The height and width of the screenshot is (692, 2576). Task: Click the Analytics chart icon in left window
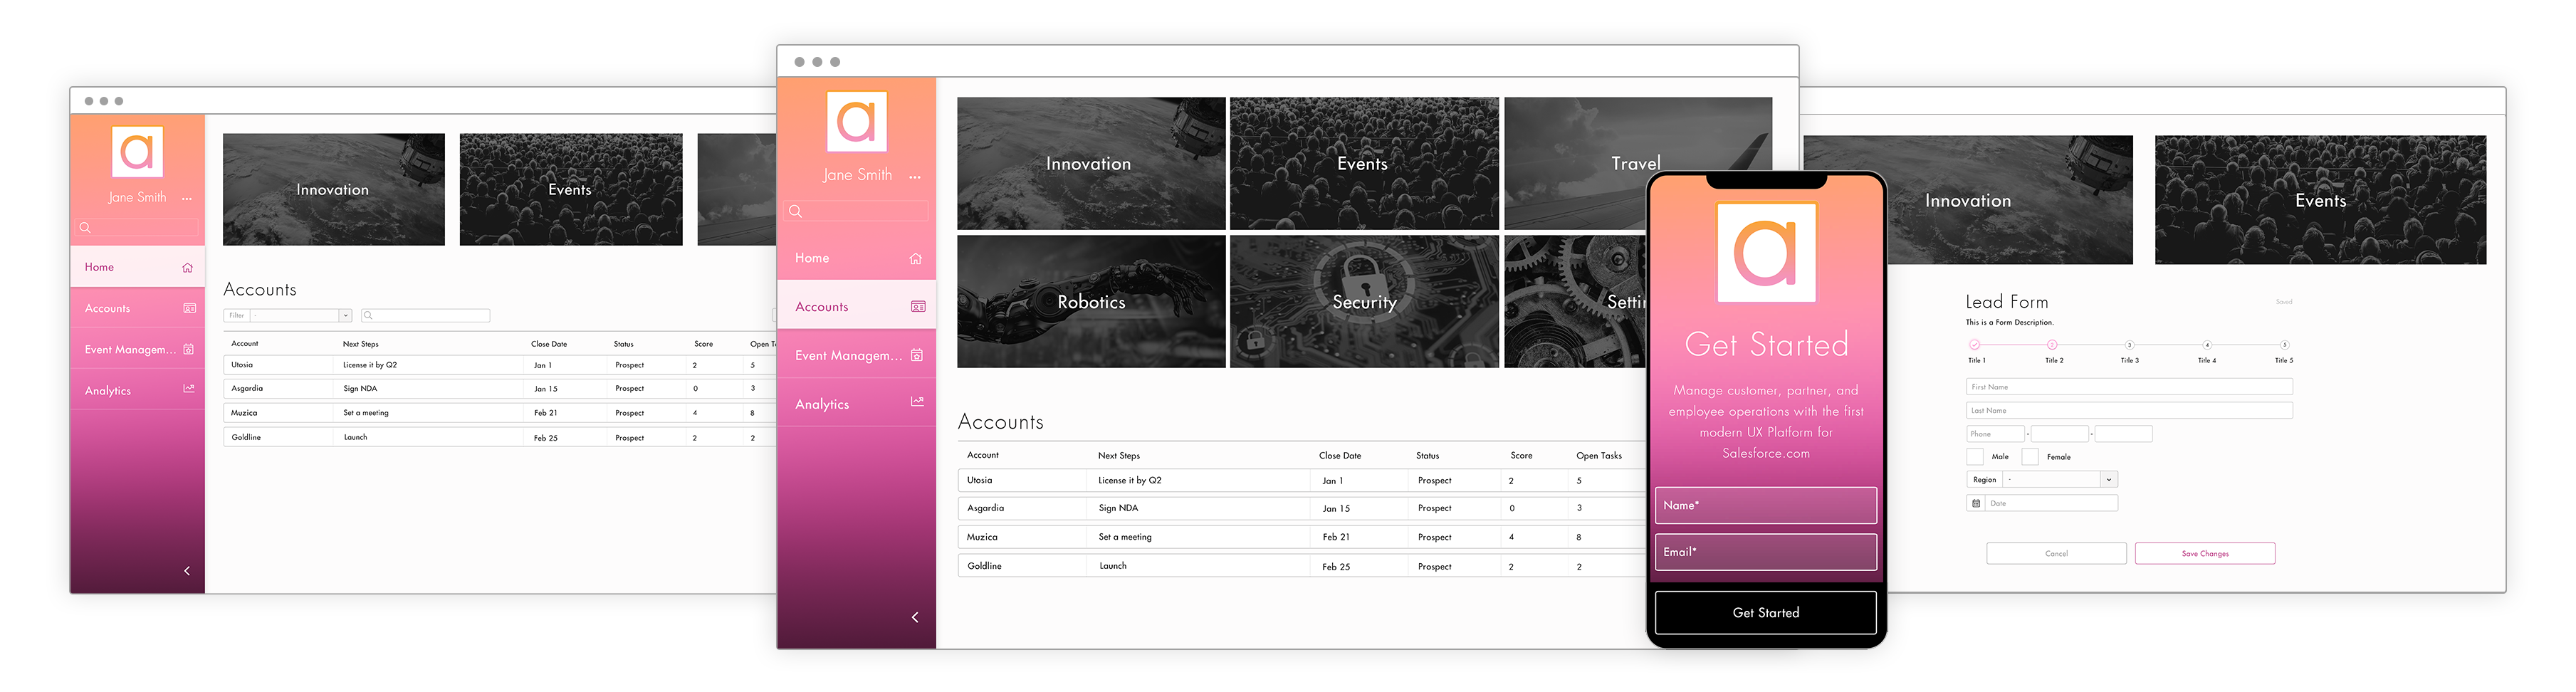click(189, 389)
